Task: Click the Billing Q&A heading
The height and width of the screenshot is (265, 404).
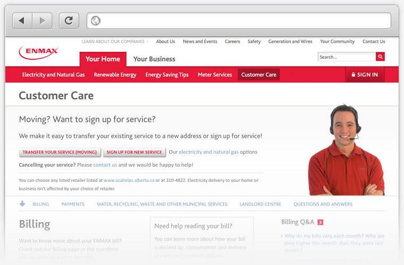Action: tap(298, 222)
